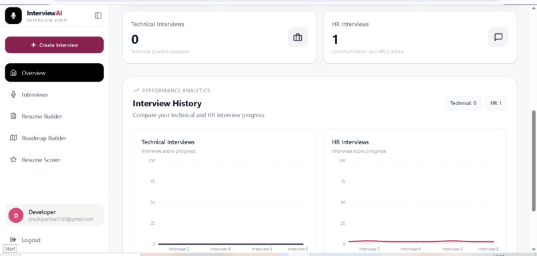
Task: Click the Technical practice sessions caption
Action: click(160, 52)
